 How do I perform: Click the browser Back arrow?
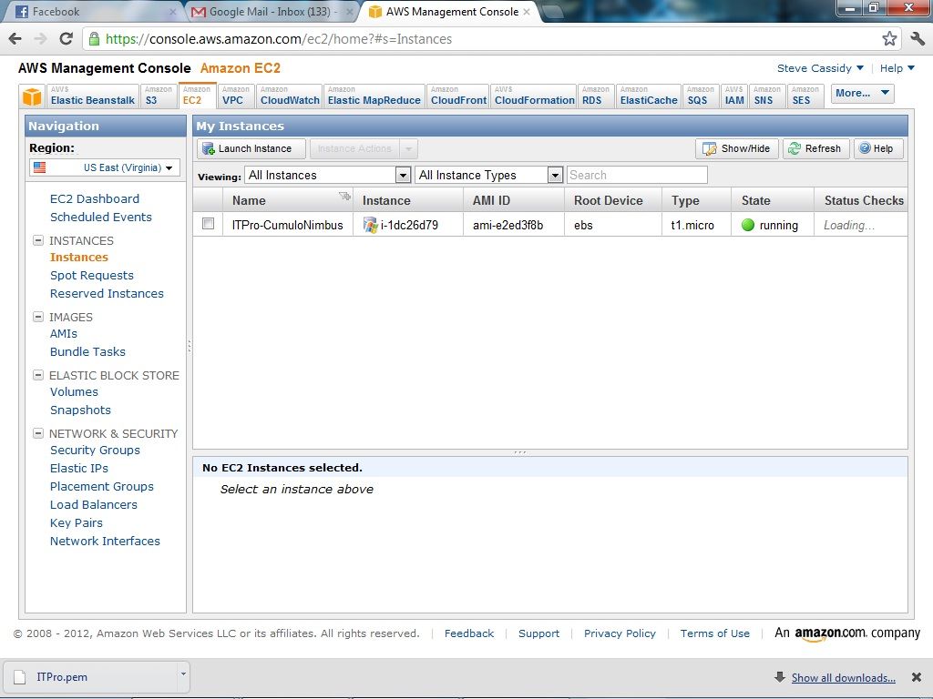click(x=15, y=39)
